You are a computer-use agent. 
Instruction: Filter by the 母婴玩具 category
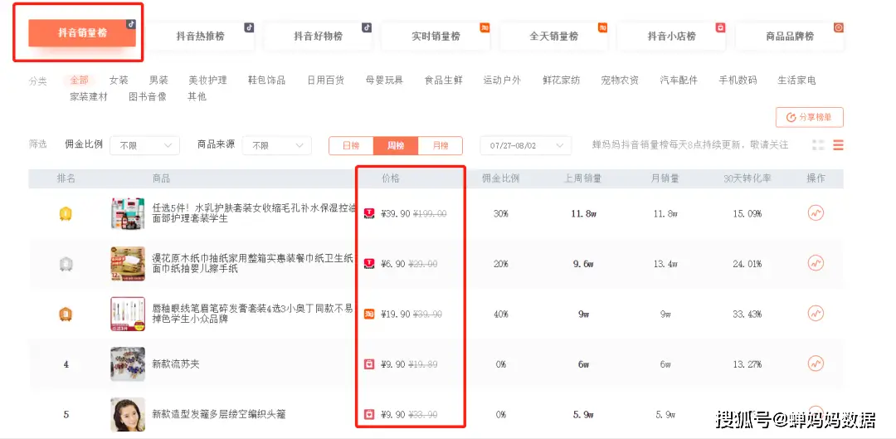[x=385, y=80]
